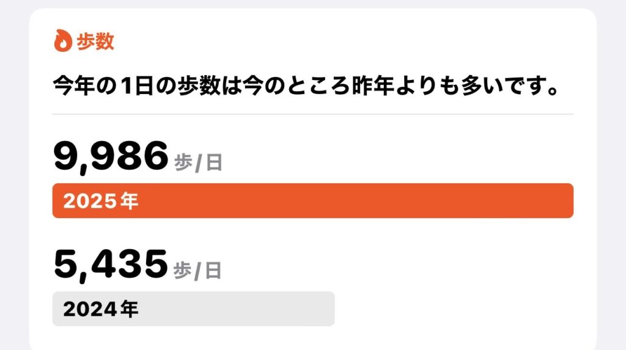Tap the 9,986 steps value

(111, 156)
